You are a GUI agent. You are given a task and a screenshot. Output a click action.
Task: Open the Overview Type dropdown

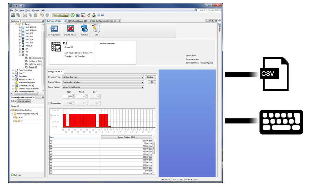point(142,77)
